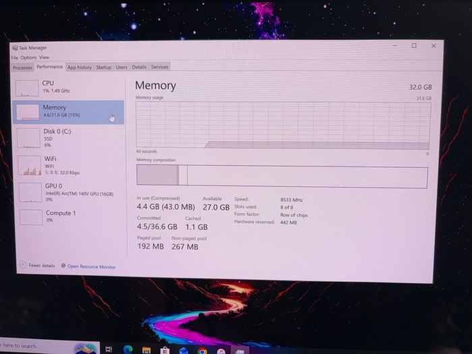Click the Task View taskbar icon
This screenshot has width=472, height=354.
pos(109,349)
